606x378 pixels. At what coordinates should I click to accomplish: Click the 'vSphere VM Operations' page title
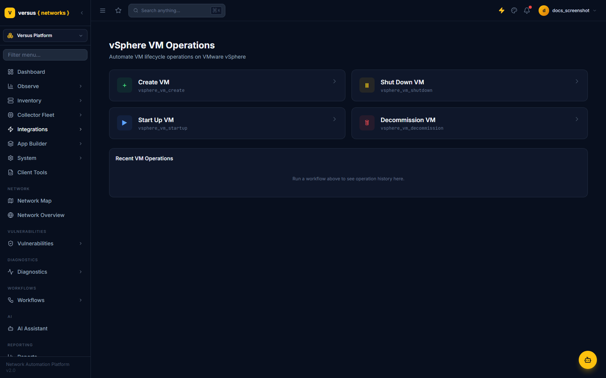pos(162,45)
